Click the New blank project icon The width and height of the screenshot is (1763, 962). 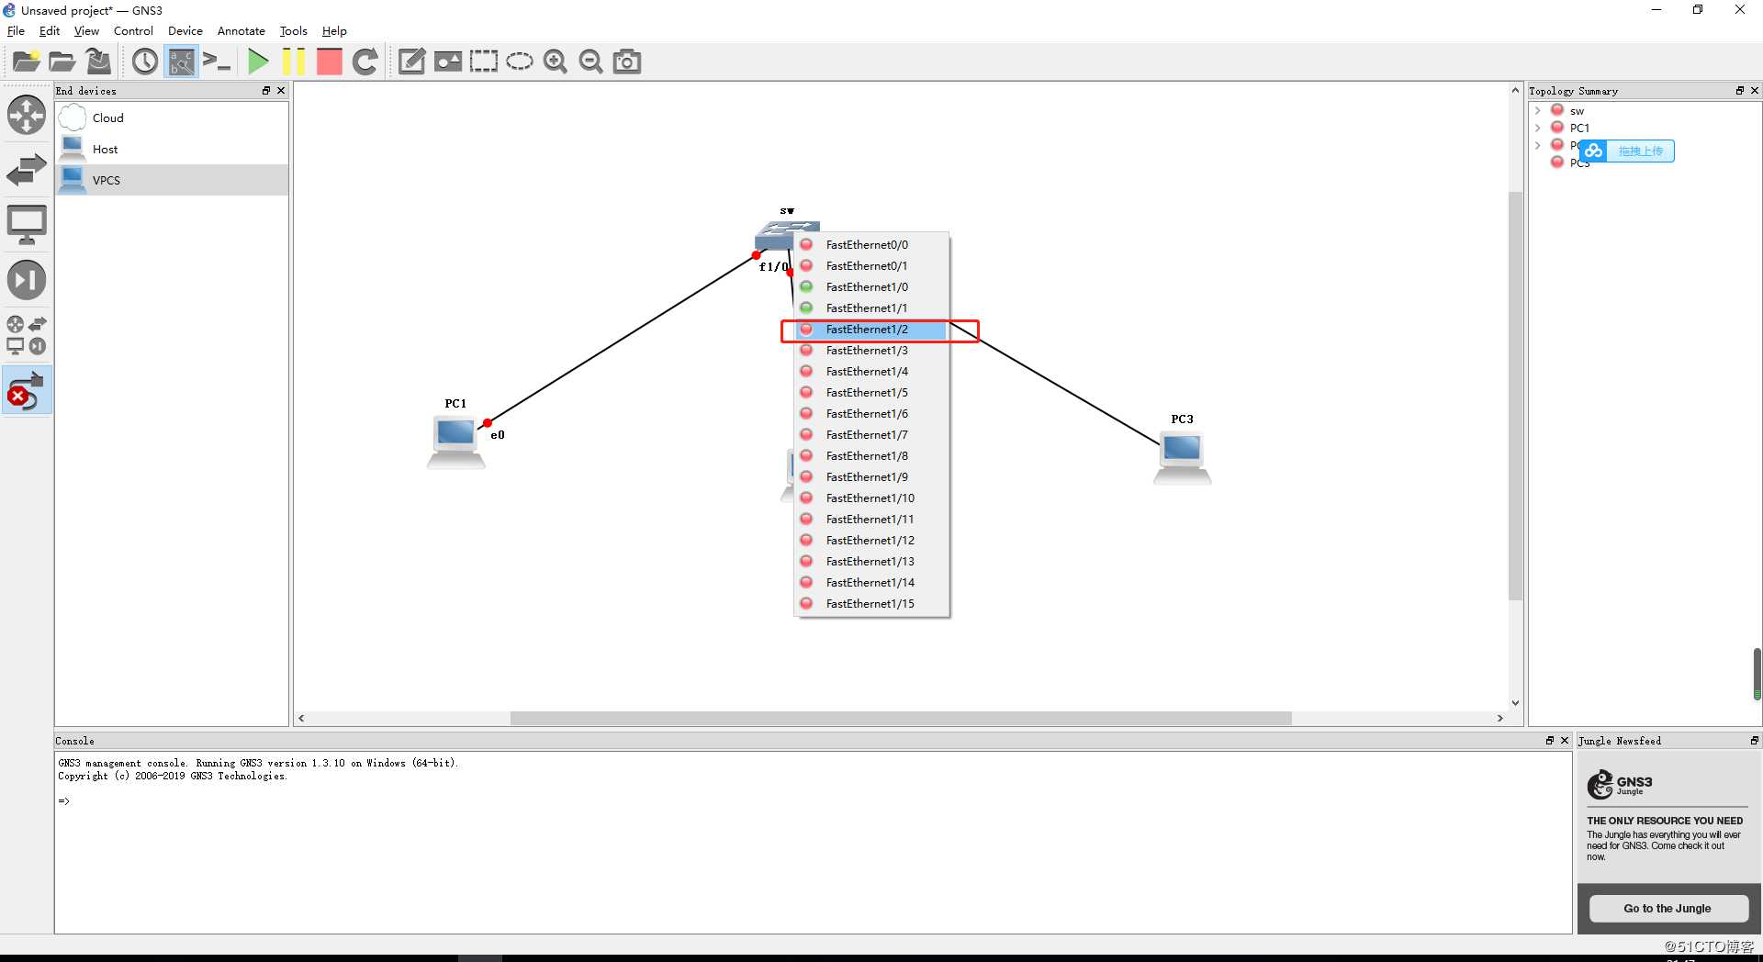coord(26,62)
